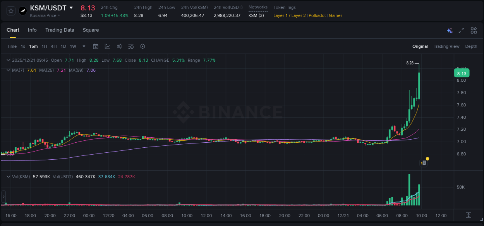Viewport: 484px width, 226px height.
Task: Expand chart to fullscreen with arrow icon
Action: click(460, 30)
